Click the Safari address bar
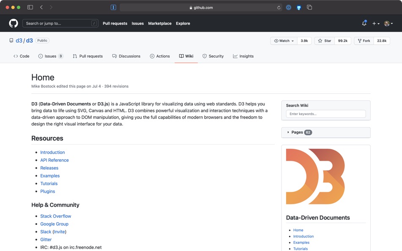Viewport: 402px width, 251px height. coord(201,8)
